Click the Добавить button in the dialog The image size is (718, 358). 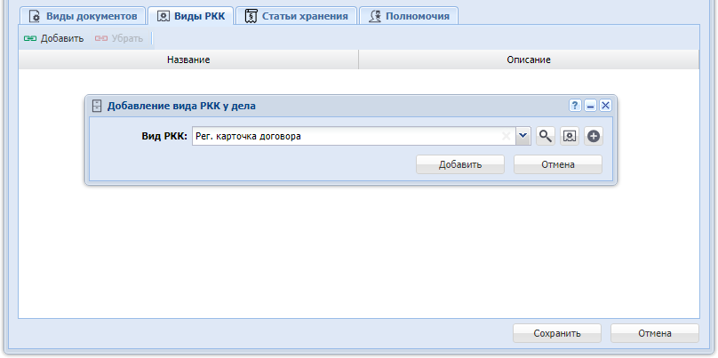click(x=460, y=164)
